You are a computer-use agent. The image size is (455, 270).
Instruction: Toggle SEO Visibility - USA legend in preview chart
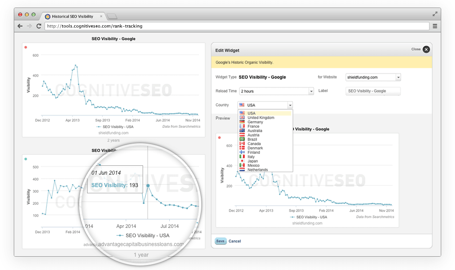309,217
